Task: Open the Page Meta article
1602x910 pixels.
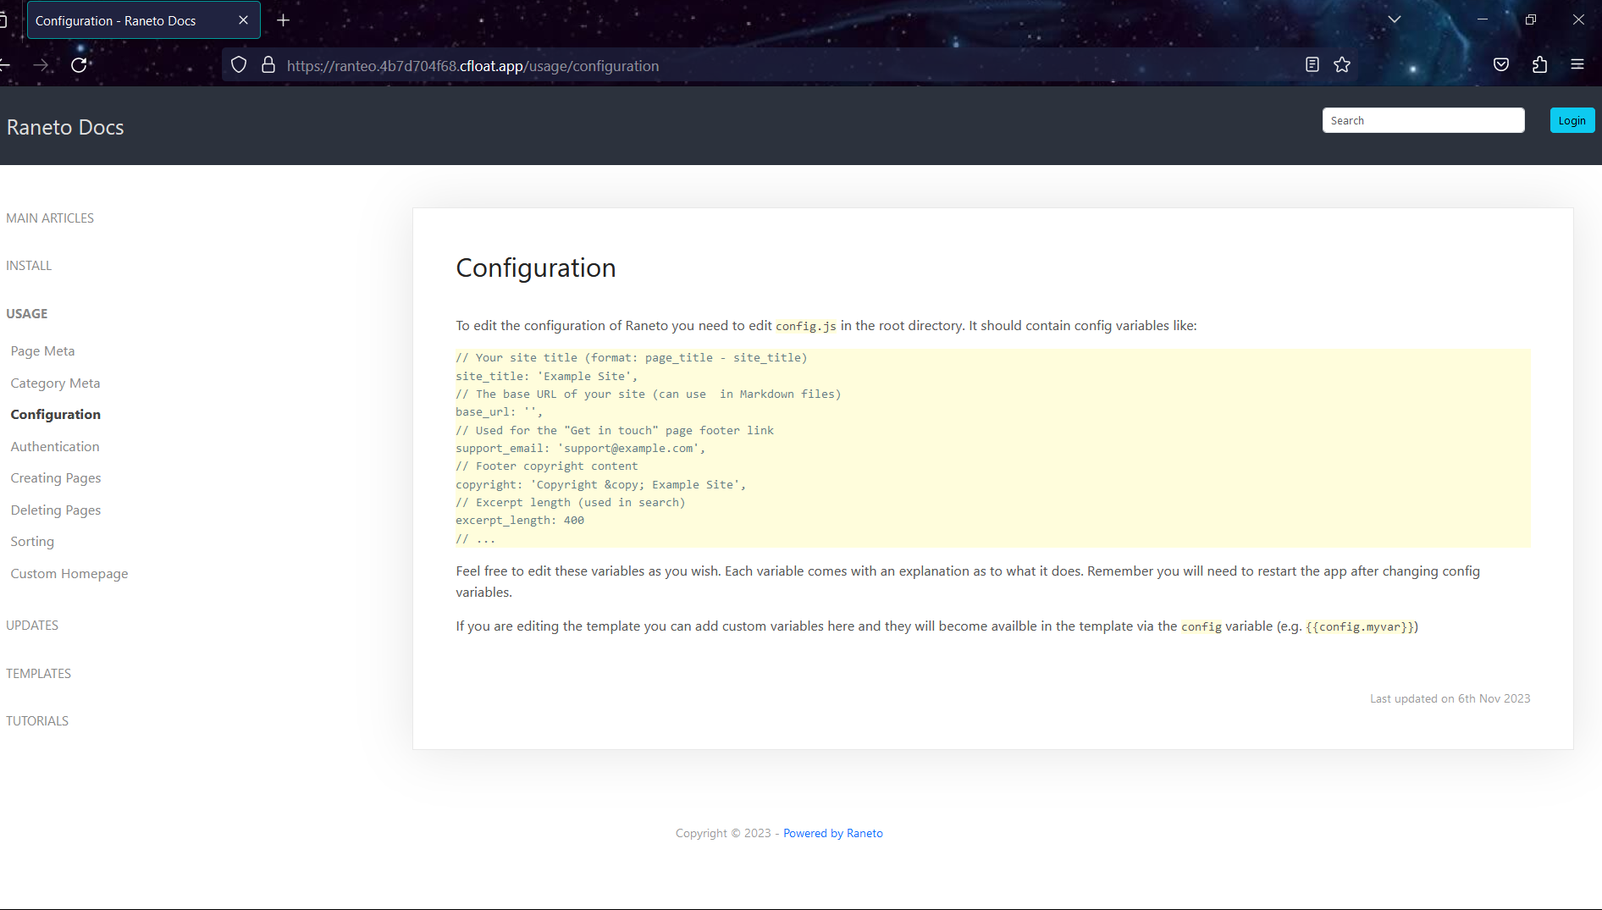Action: coord(42,351)
